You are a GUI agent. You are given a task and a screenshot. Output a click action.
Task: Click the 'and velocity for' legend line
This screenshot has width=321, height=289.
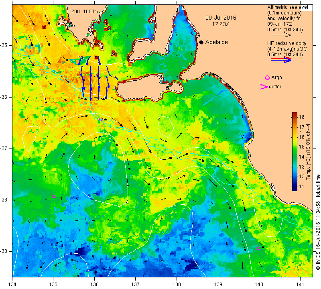[285, 18]
